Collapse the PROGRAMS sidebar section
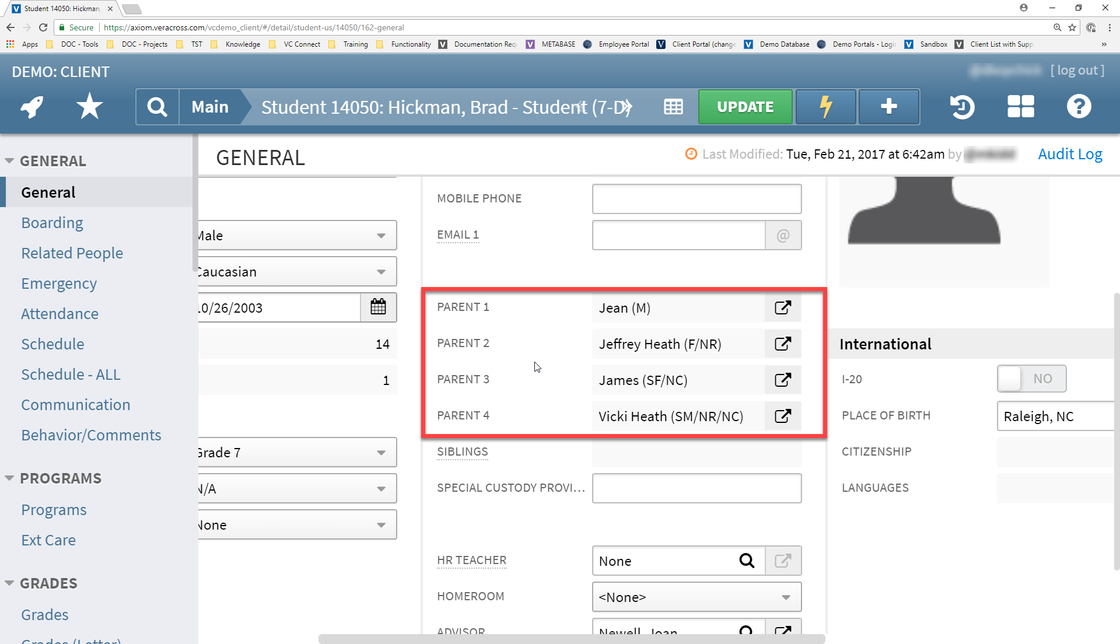Screen dimensions: 1120x644 (x=9, y=478)
